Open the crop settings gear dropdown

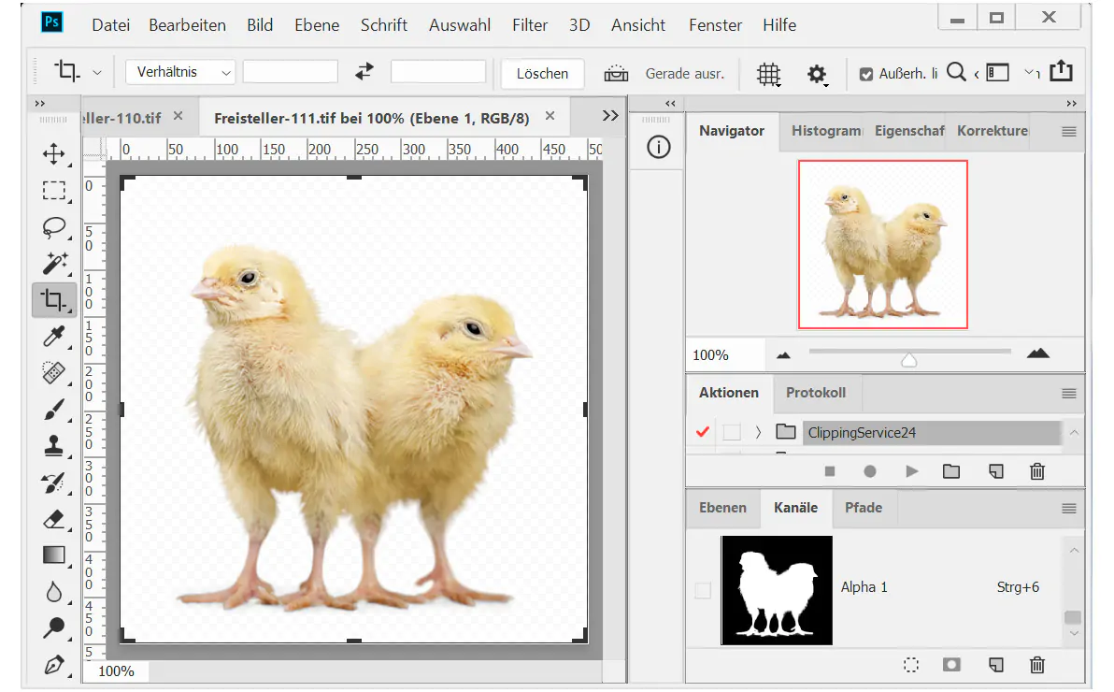click(x=818, y=74)
